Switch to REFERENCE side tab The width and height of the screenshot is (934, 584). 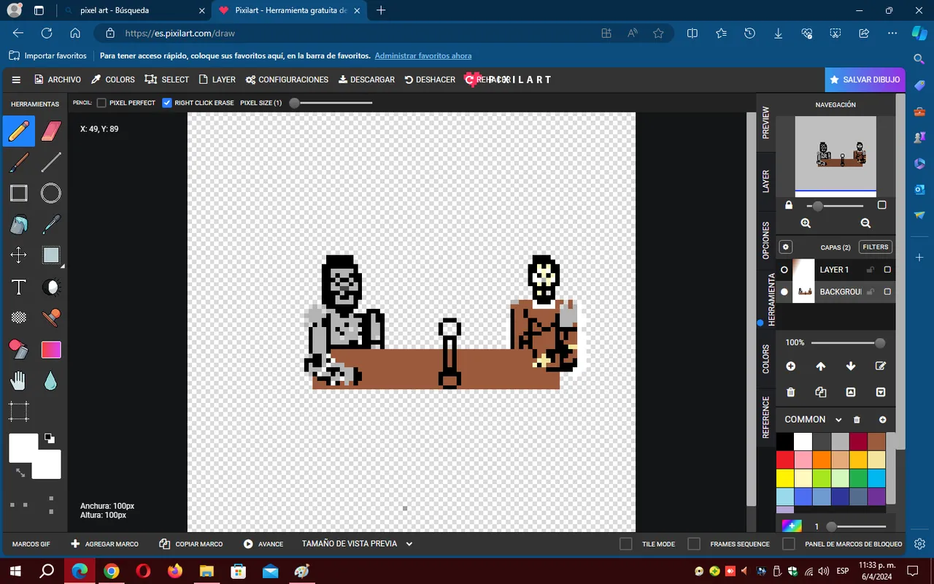pos(765,418)
